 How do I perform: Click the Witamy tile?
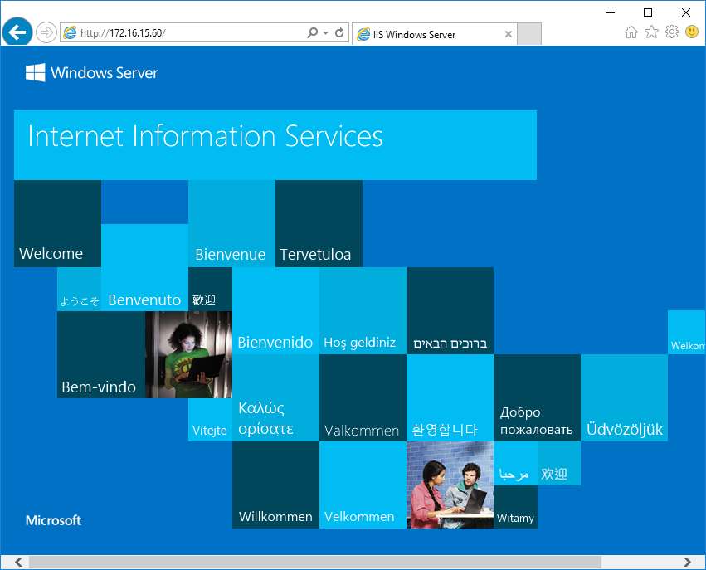click(515, 507)
